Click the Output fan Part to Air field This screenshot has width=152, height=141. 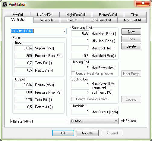24,107
